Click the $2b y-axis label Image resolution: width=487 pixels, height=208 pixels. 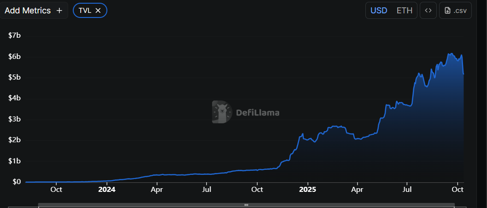coord(15,140)
